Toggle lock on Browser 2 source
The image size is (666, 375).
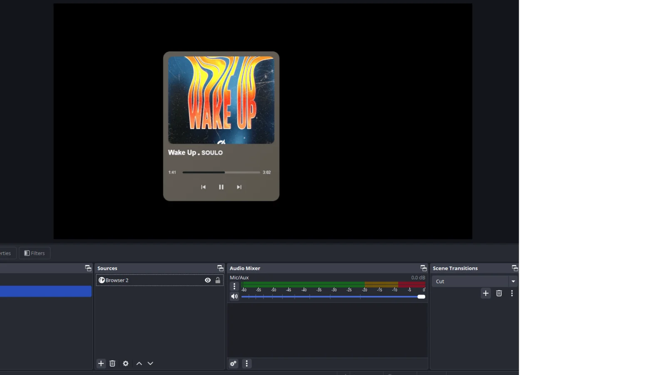click(218, 280)
